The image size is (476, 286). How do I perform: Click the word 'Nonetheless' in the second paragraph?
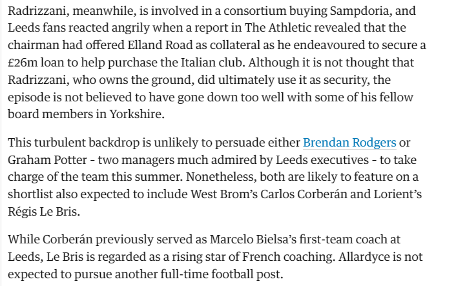222,177
